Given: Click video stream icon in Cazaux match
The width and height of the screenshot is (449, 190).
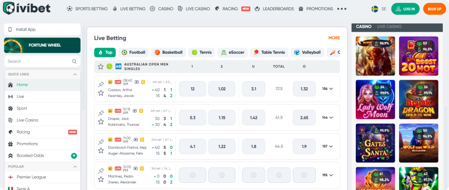Looking at the screenshot, I should tap(137, 82).
